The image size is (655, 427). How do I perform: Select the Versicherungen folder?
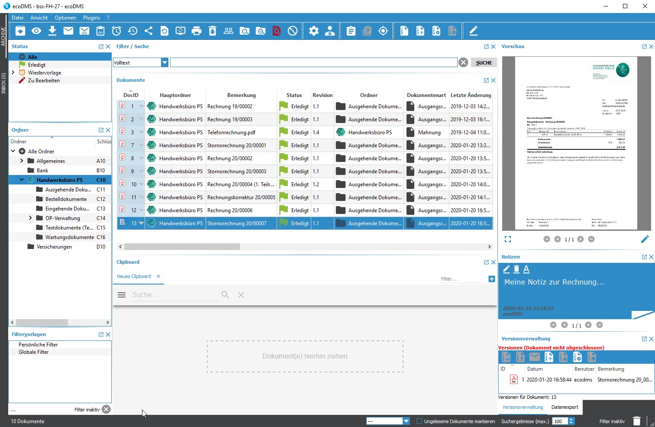[x=54, y=246]
